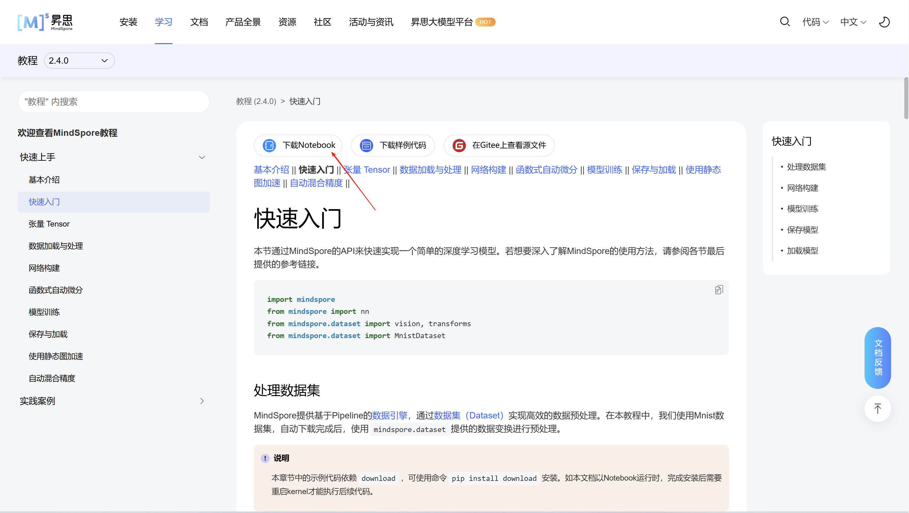The image size is (909, 513).
Task: Focus the "教程" 内搜索 search field
Action: click(x=113, y=102)
